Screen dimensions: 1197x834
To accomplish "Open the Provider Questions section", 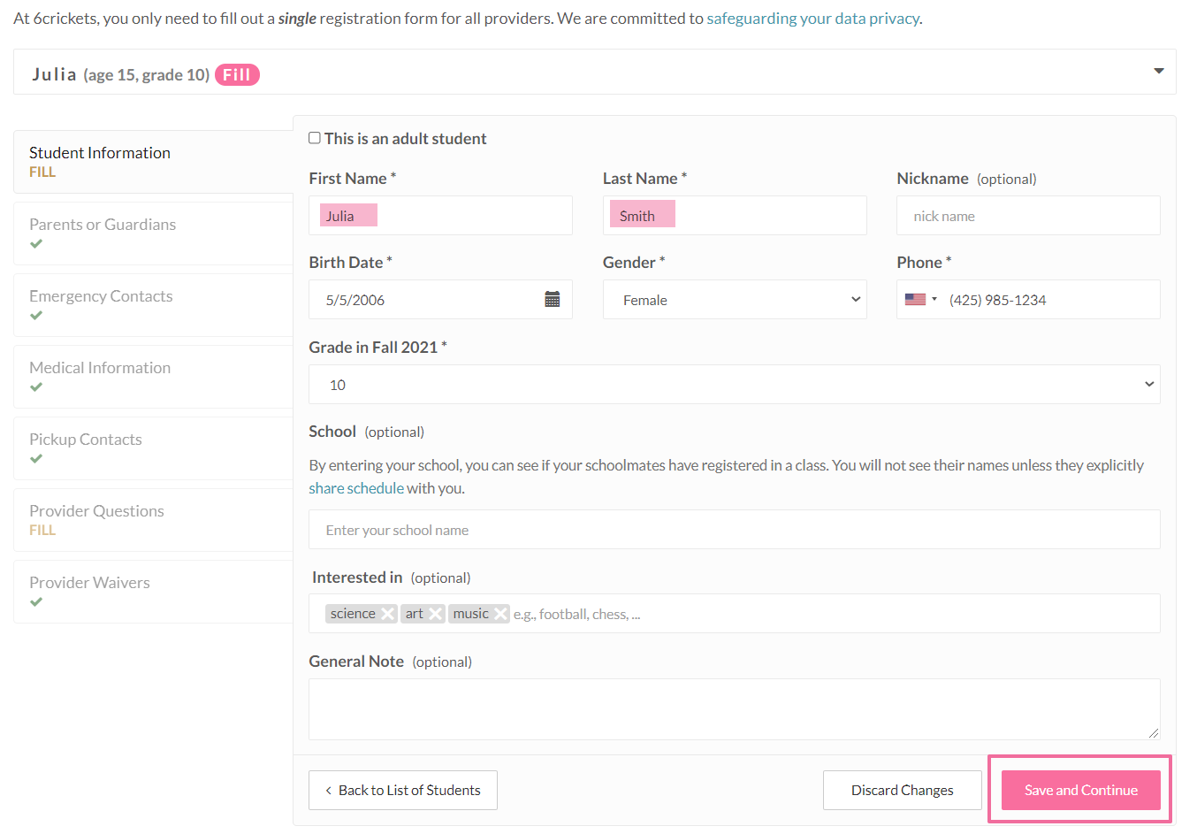I will coord(96,511).
